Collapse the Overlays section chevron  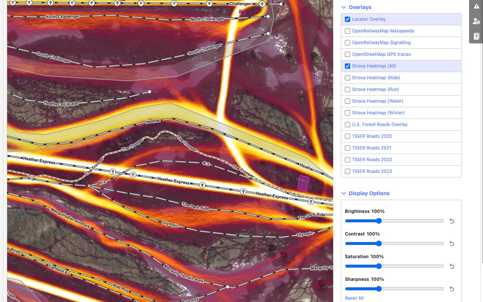point(343,7)
